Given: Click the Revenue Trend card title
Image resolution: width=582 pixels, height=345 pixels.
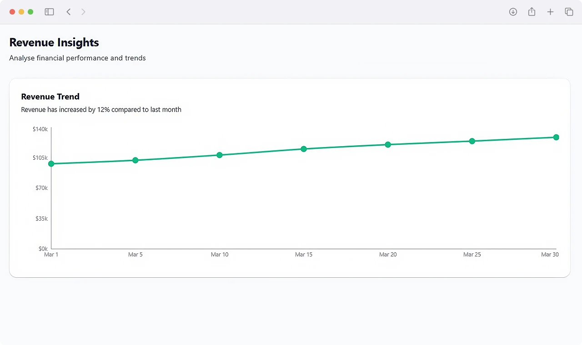Looking at the screenshot, I should point(50,97).
